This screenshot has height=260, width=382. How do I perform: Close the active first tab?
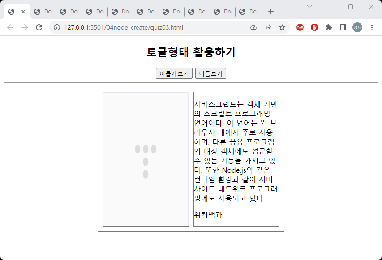23,12
